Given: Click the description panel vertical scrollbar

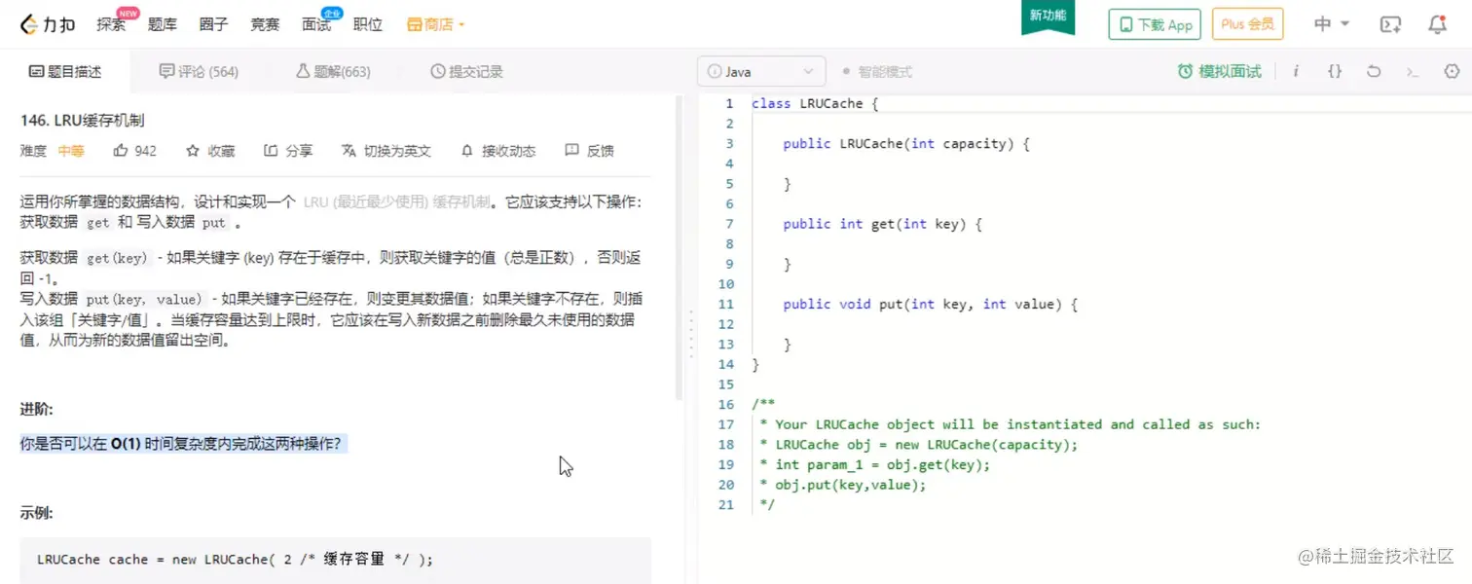Looking at the screenshot, I should click(x=679, y=248).
